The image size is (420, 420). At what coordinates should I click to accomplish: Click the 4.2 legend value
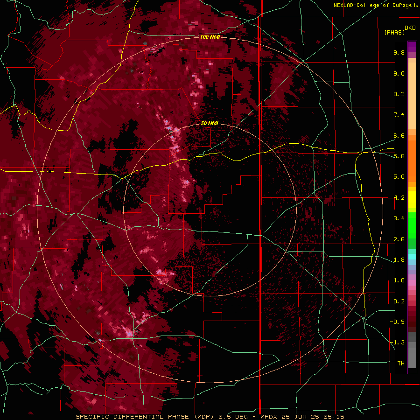pos(399,198)
